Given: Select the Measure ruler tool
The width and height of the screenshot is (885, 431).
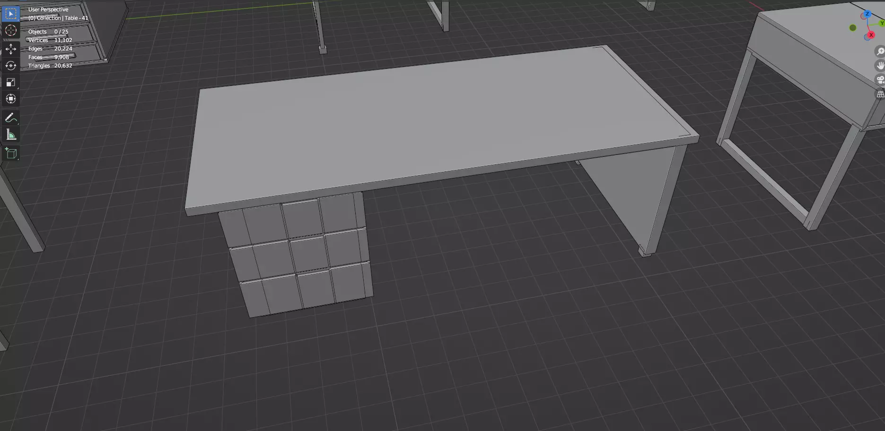Looking at the screenshot, I should tap(10, 135).
